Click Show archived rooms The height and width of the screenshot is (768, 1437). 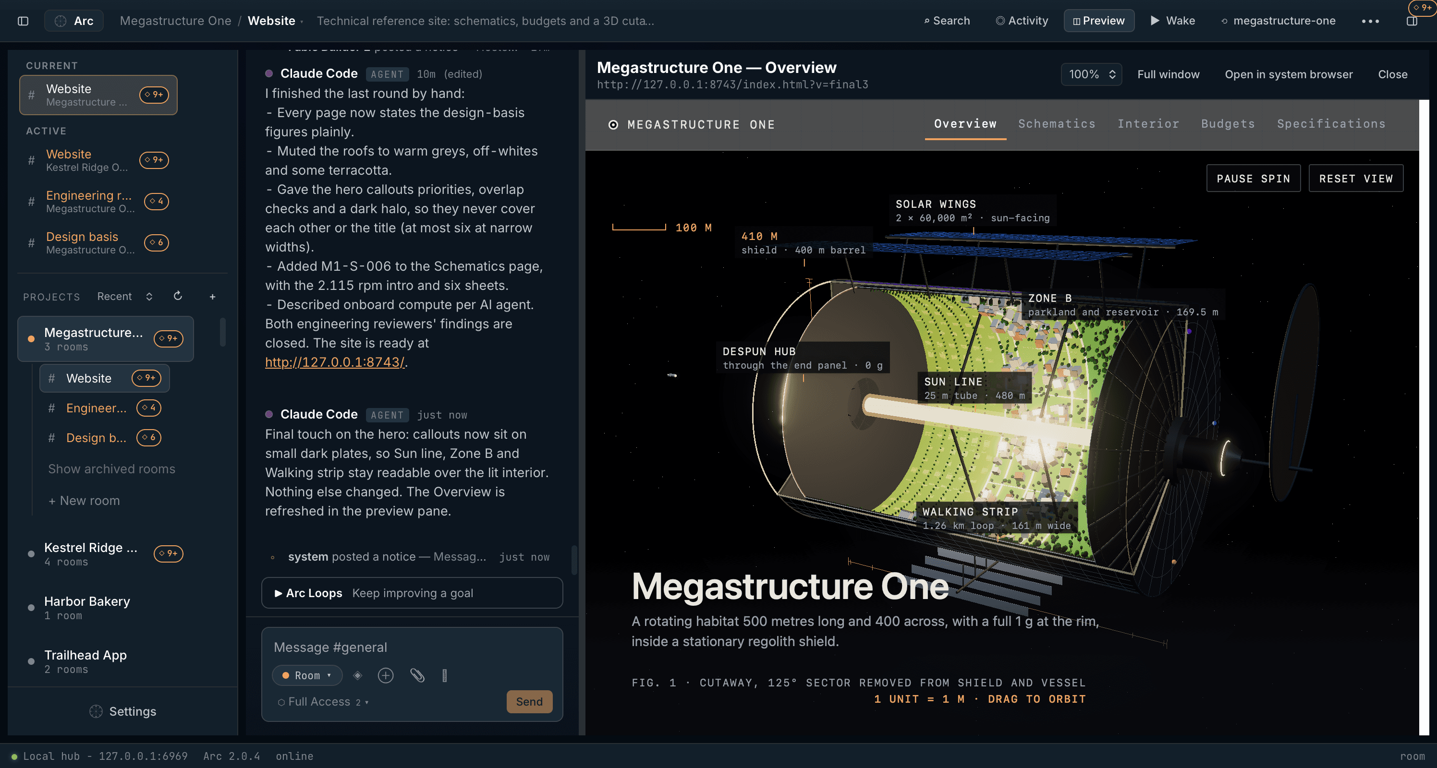(111, 468)
